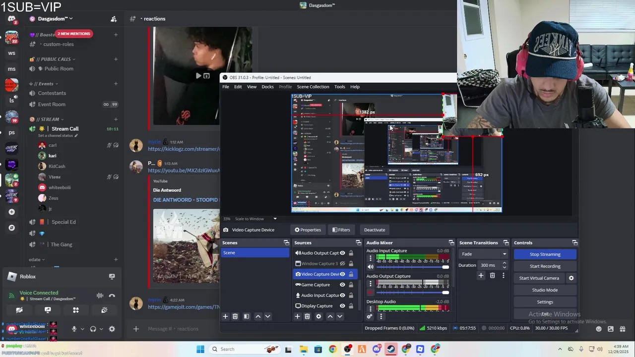This screenshot has height=357, width=635.
Task: Adjust Audio Output Capture volume slider
Action: pos(413,293)
